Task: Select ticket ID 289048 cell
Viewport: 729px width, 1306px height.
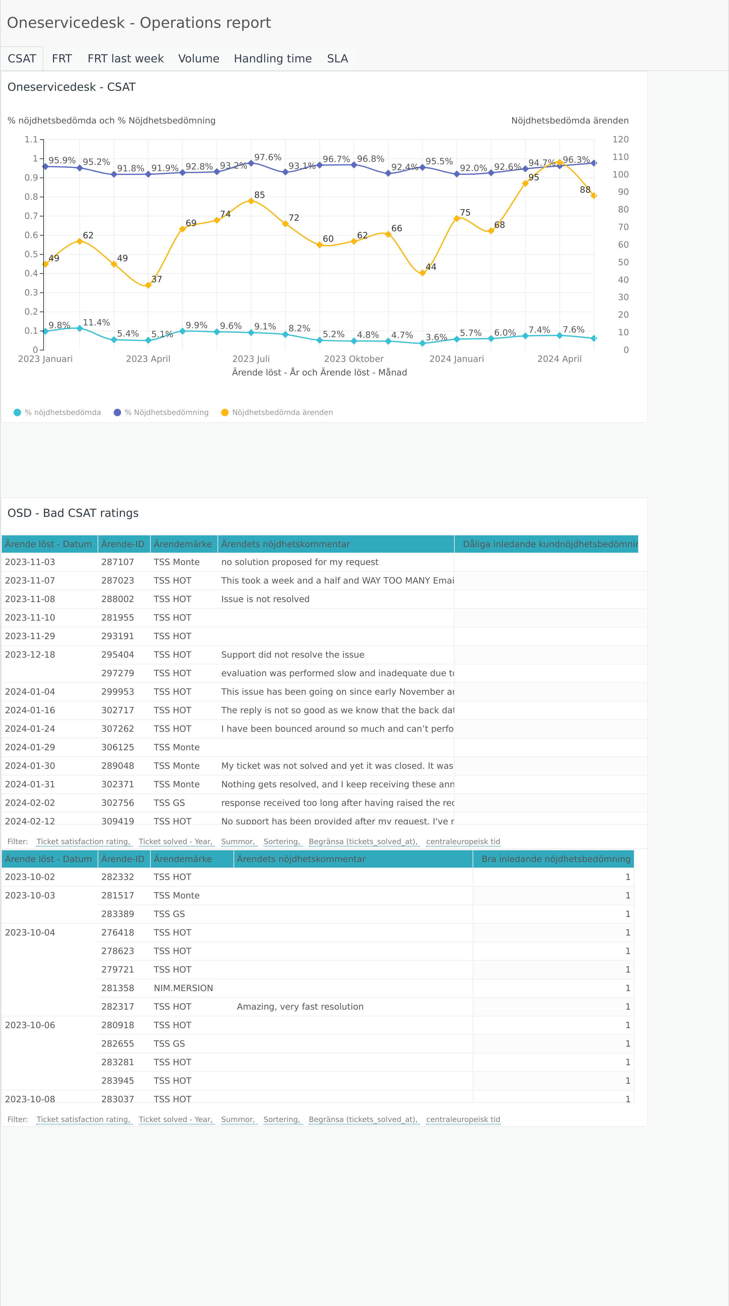Action: (124, 766)
